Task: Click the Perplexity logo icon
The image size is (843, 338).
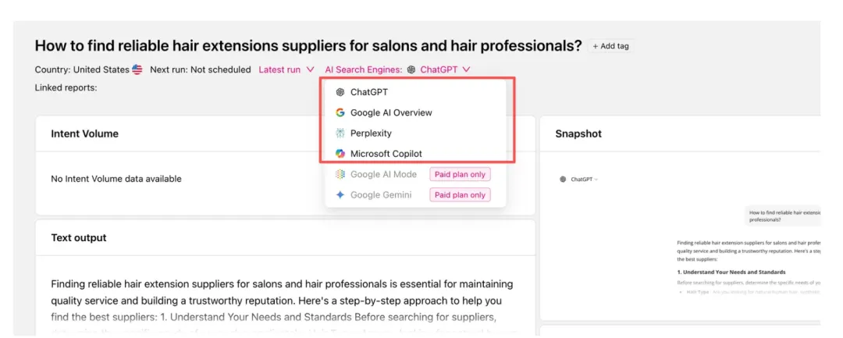Action: tap(340, 133)
